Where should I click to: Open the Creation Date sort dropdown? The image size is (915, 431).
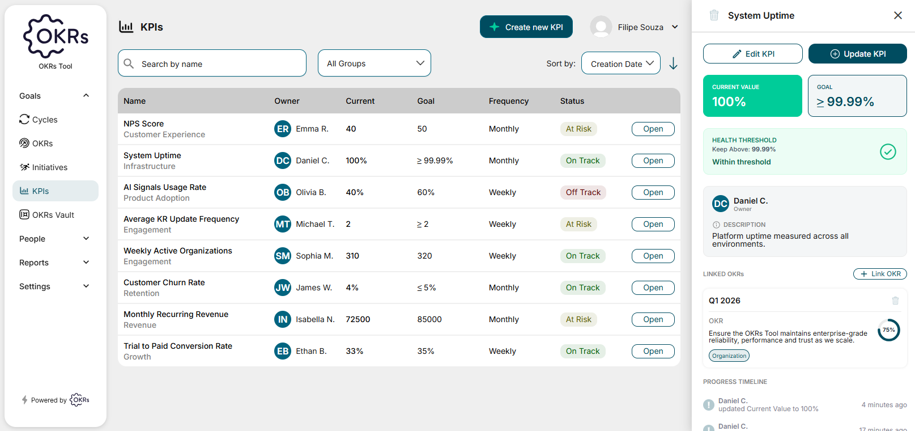pyautogui.click(x=621, y=64)
